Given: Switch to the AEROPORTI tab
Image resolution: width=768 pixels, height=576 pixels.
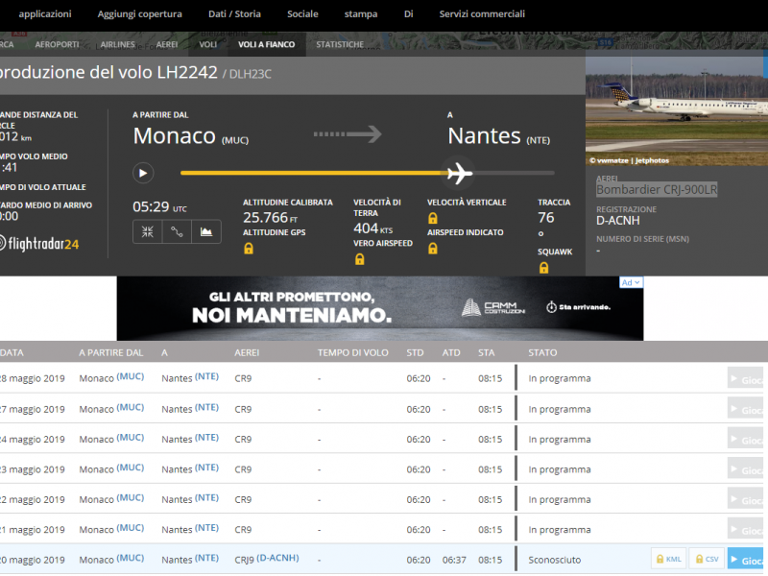Looking at the screenshot, I should tap(57, 44).
